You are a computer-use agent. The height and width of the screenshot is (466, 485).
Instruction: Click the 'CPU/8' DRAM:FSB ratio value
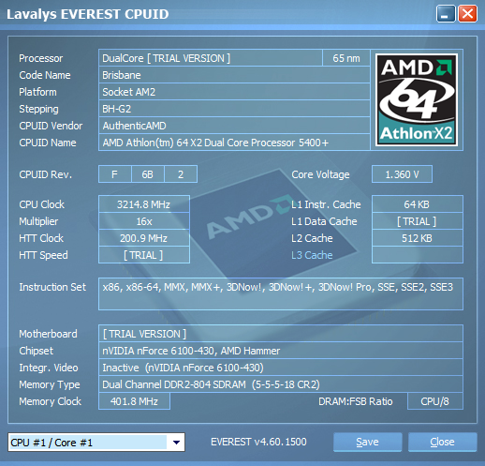pyautogui.click(x=435, y=401)
